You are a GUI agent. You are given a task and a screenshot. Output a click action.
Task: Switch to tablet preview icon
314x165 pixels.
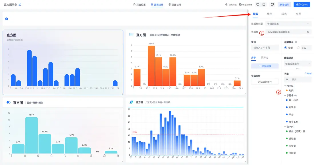pos(264,4)
